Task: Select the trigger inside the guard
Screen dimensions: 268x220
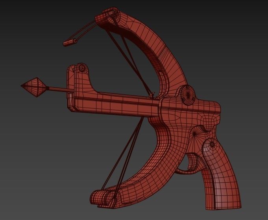Action: (192, 161)
